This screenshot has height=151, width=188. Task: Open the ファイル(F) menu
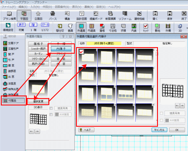point(8,7)
